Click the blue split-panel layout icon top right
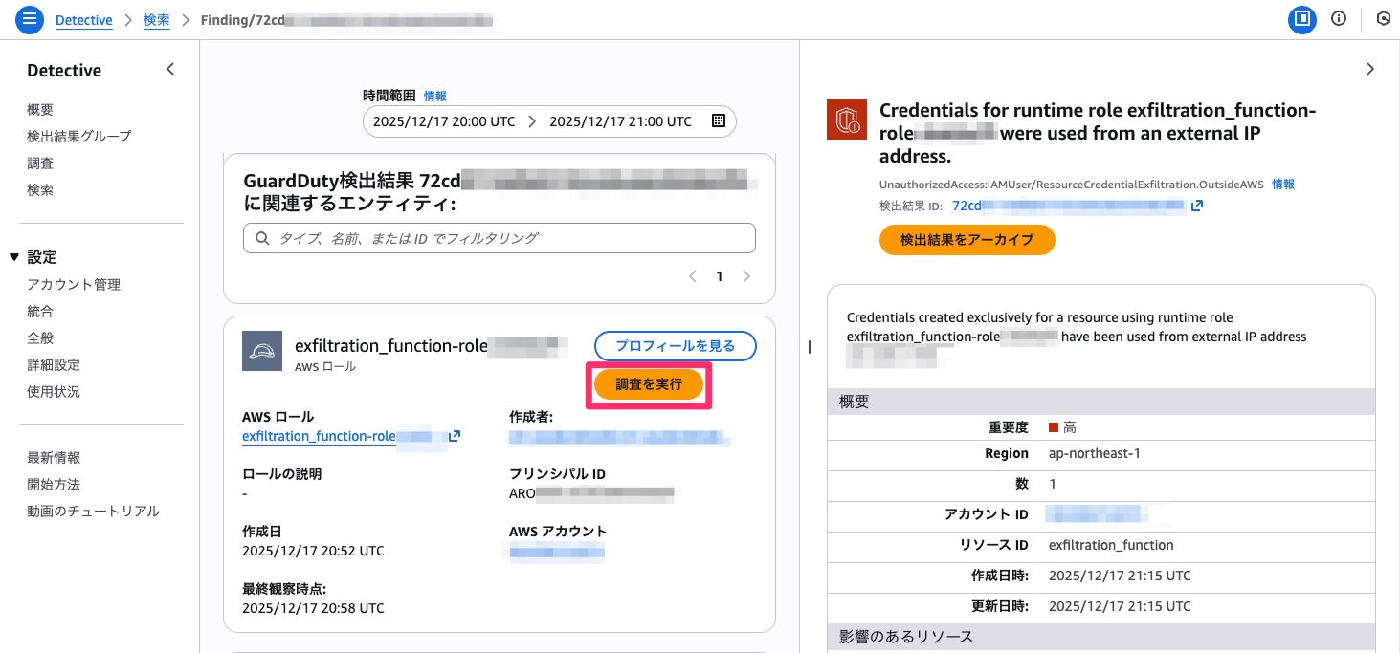The image size is (1400, 653). click(x=1302, y=18)
